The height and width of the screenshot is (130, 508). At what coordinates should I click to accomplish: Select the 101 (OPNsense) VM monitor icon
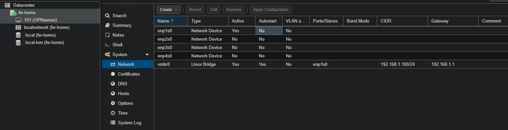pos(19,20)
